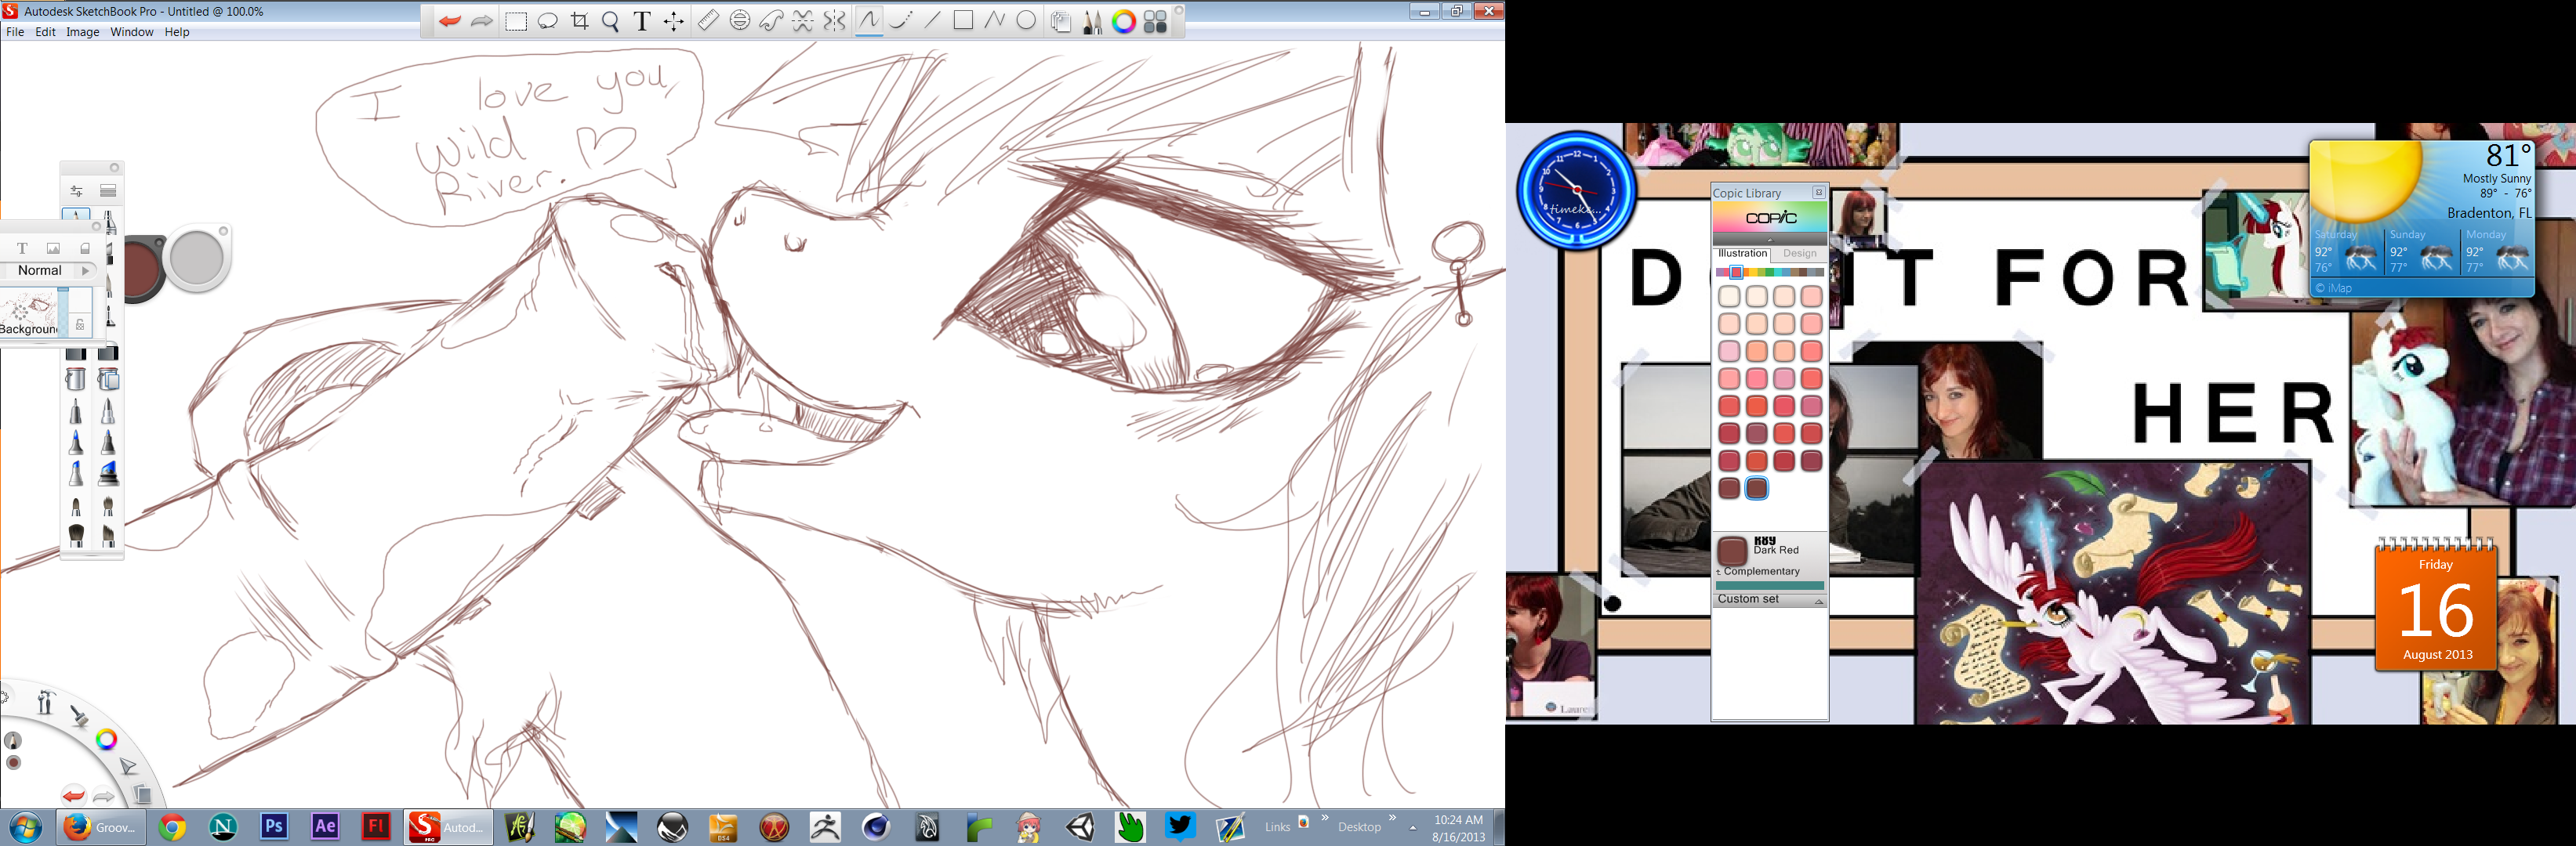The height and width of the screenshot is (846, 2576).
Task: Toggle transparency lock on Background layer
Action: pos(80,324)
